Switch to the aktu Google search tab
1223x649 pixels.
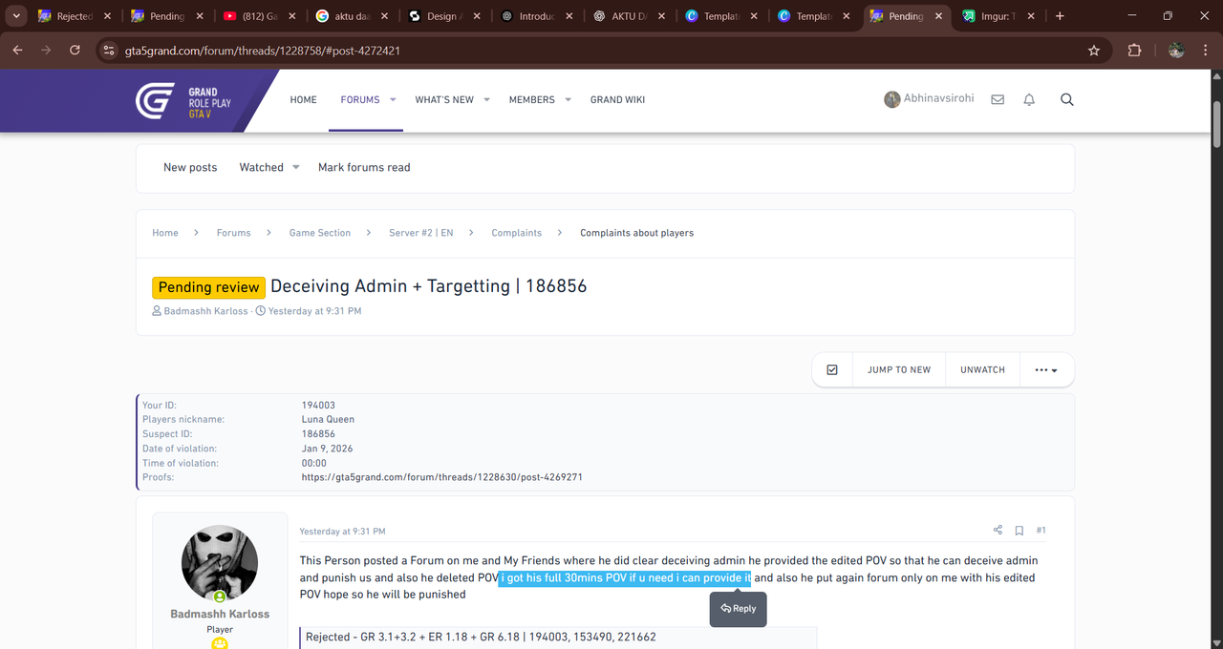353,16
